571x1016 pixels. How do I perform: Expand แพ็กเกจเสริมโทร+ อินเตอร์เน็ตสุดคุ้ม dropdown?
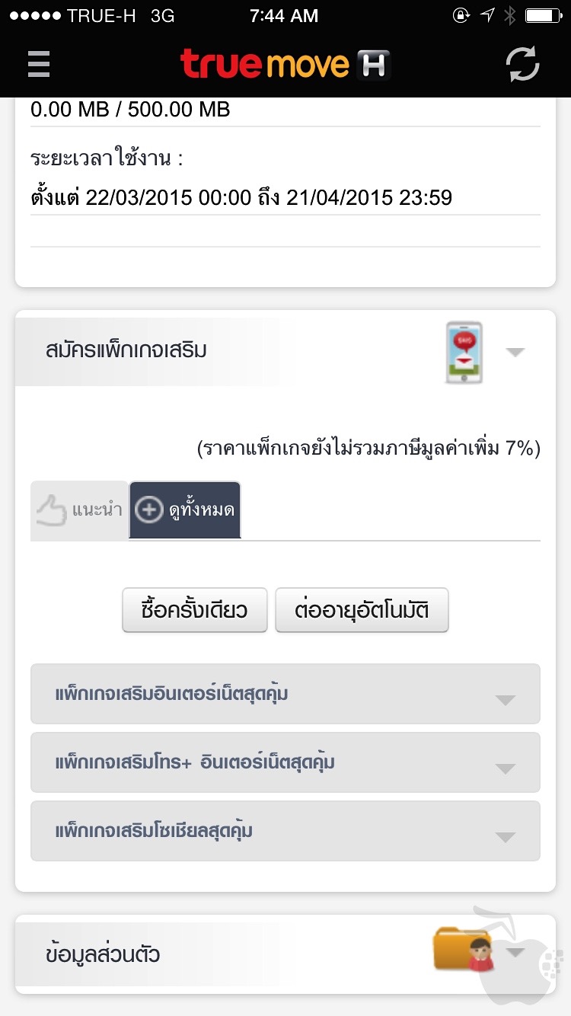(x=505, y=768)
